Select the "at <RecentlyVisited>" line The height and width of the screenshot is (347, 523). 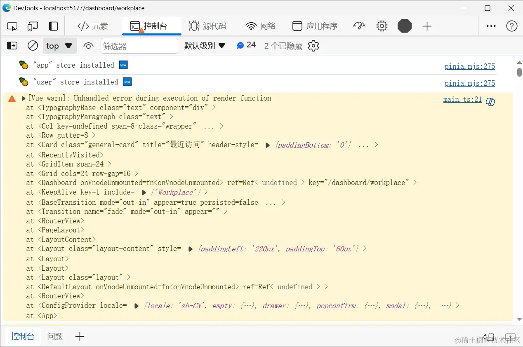pos(65,155)
